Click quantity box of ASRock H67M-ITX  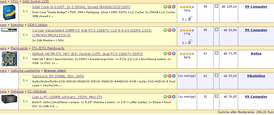25,58
